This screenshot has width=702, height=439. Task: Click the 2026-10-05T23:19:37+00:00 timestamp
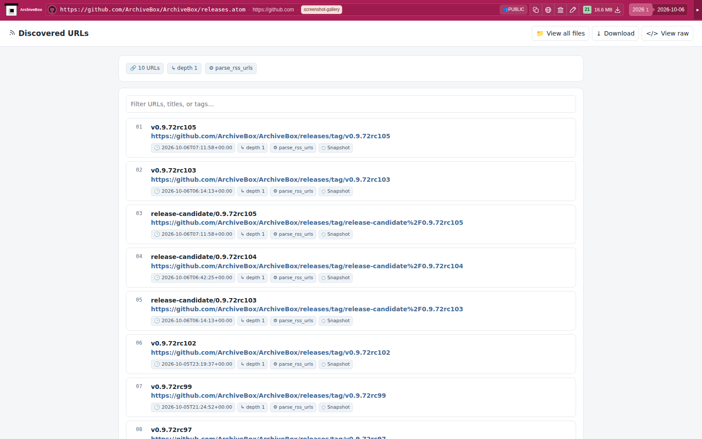point(193,364)
